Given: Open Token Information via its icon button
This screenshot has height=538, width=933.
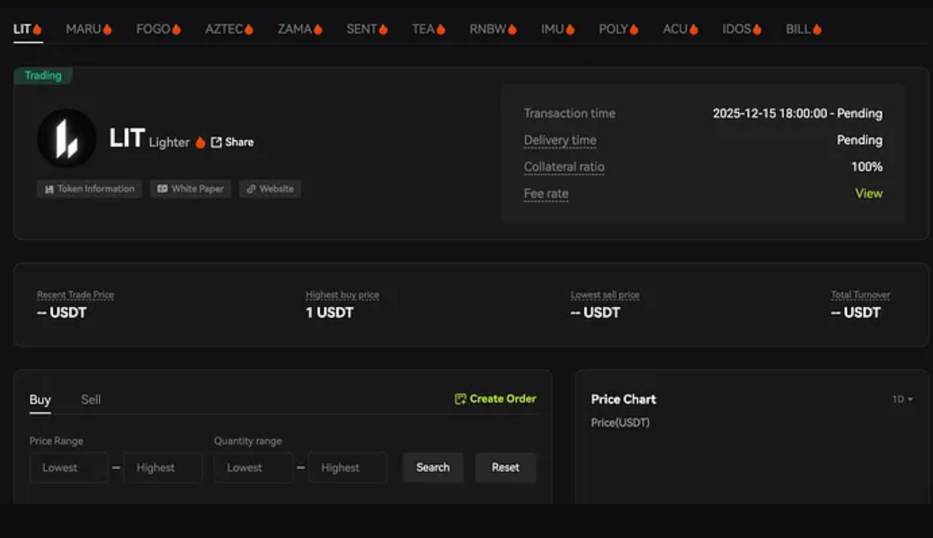Looking at the screenshot, I should point(47,189).
